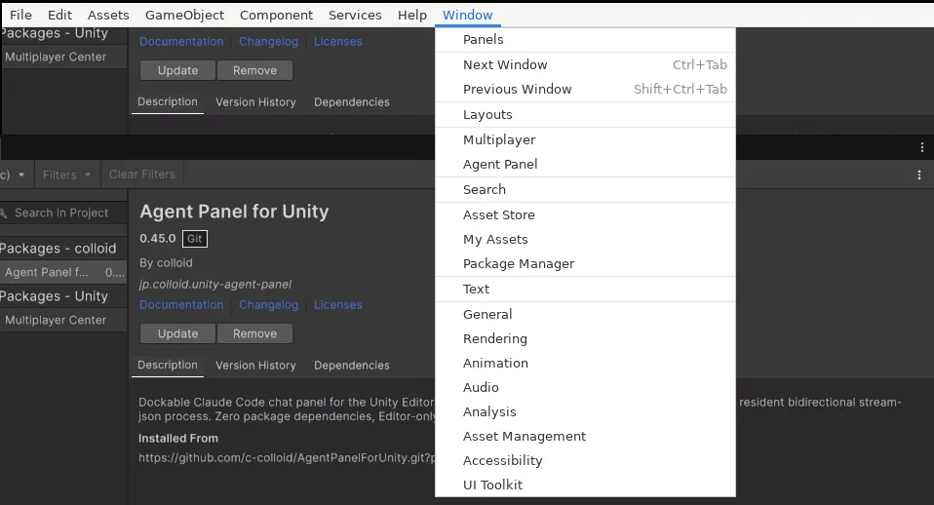Expand the Rendering submenu
Image resolution: width=934 pixels, height=505 pixels.
[x=585, y=338]
